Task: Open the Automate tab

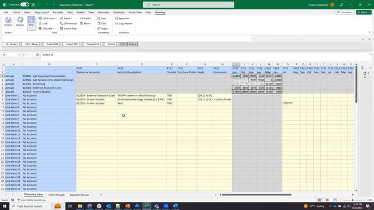Action: click(103, 12)
